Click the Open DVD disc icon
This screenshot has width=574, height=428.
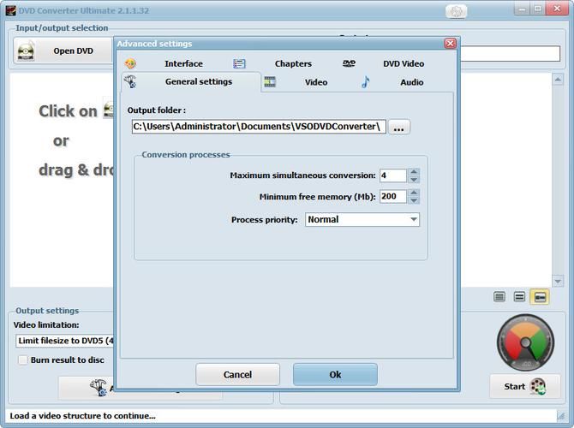26,51
